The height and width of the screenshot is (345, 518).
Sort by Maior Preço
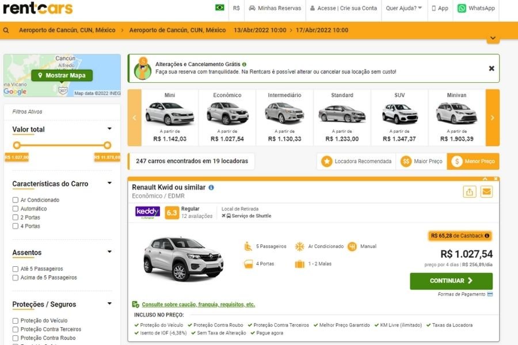coord(421,162)
